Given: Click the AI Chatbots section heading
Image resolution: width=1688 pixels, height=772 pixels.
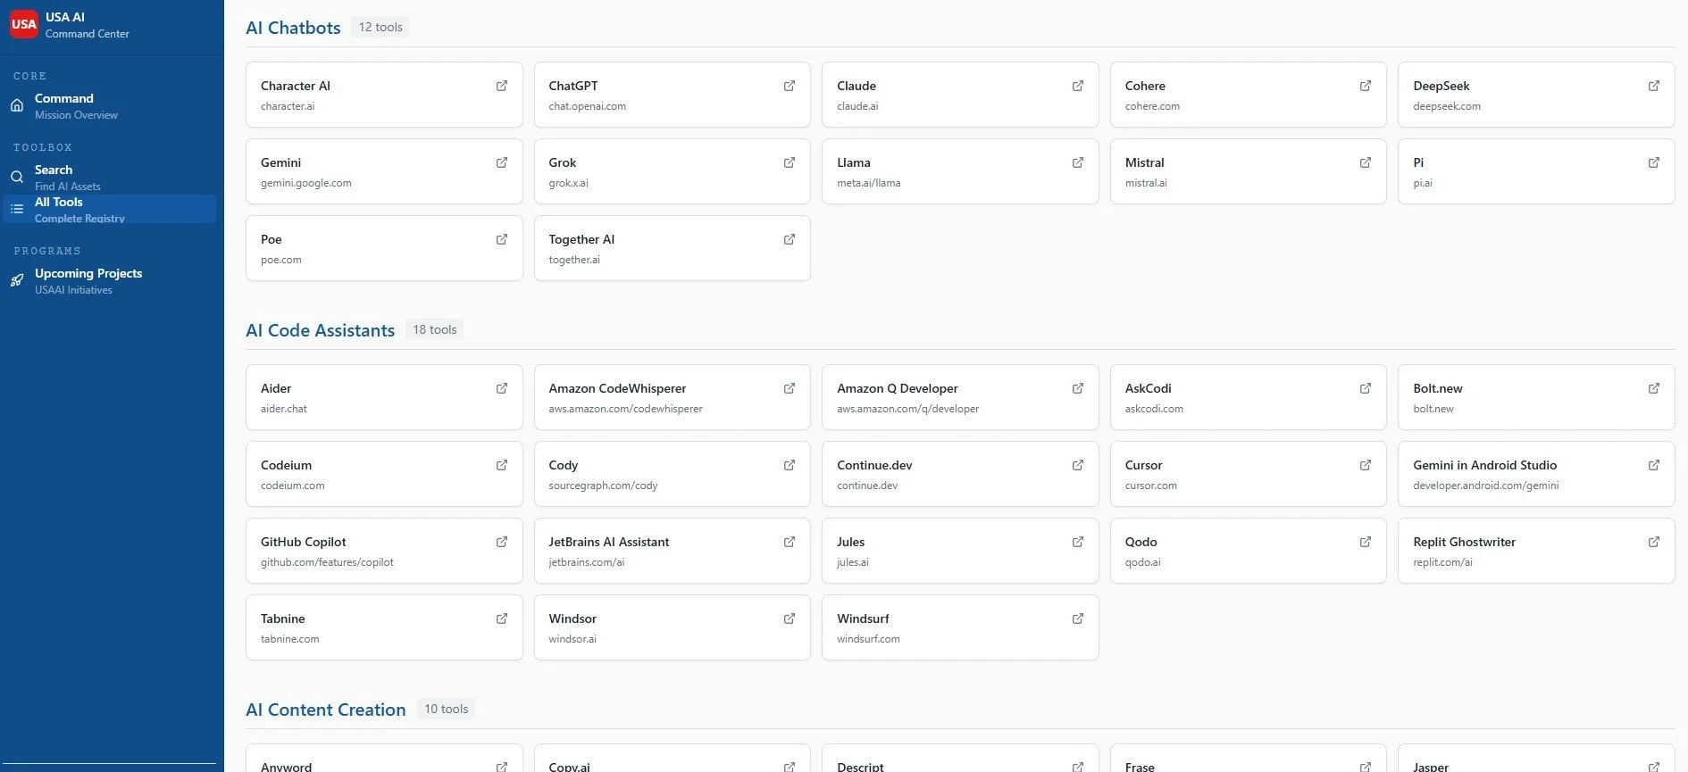Looking at the screenshot, I should pos(293,28).
